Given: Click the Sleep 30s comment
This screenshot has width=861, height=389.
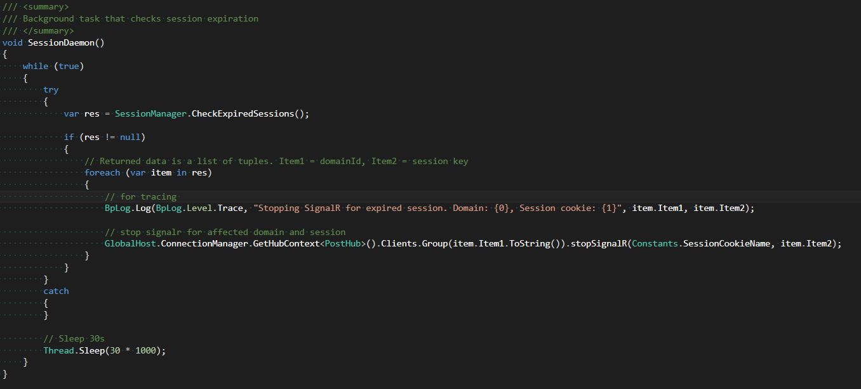Looking at the screenshot, I should 72,338.
